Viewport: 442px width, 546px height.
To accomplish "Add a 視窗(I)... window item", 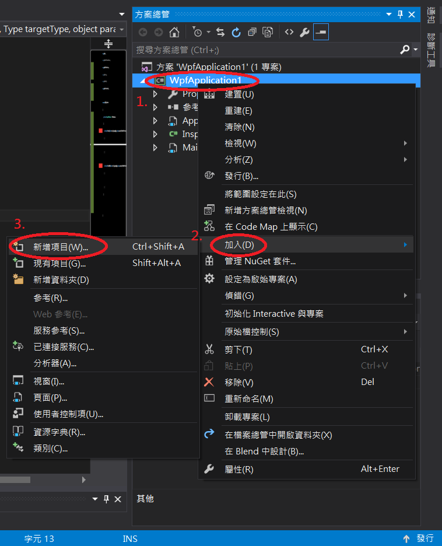I will (103, 381).
